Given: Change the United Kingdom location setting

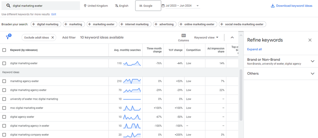Looking at the screenshot, I should pos(96,6).
